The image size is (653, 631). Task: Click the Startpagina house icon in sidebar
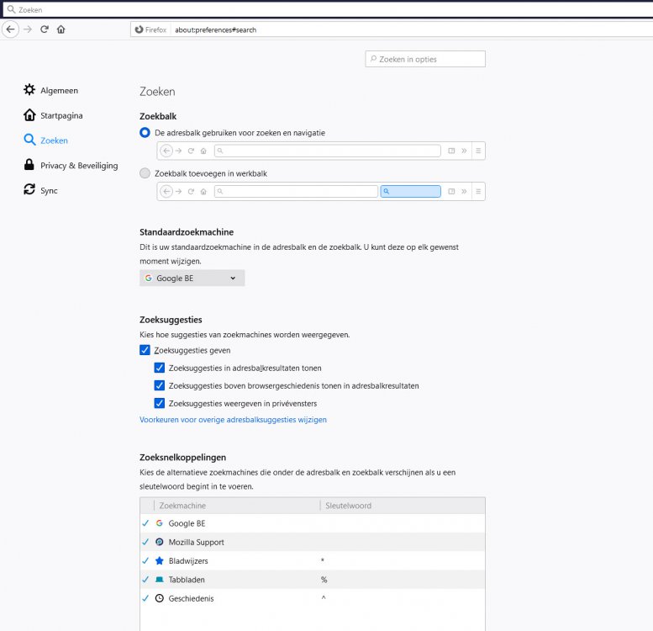[x=29, y=114]
